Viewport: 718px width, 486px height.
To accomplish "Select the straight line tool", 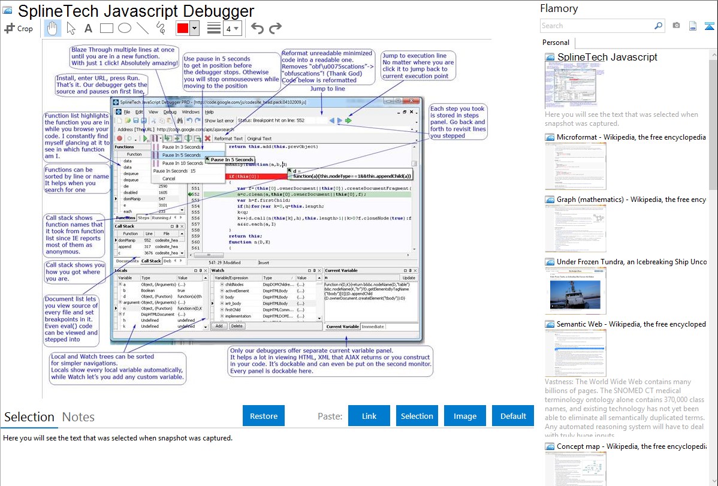I will (x=143, y=28).
